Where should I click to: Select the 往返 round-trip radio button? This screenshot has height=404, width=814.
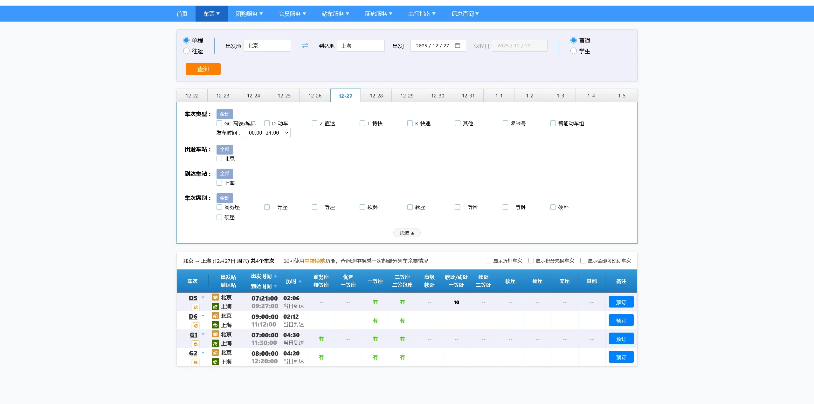186,51
